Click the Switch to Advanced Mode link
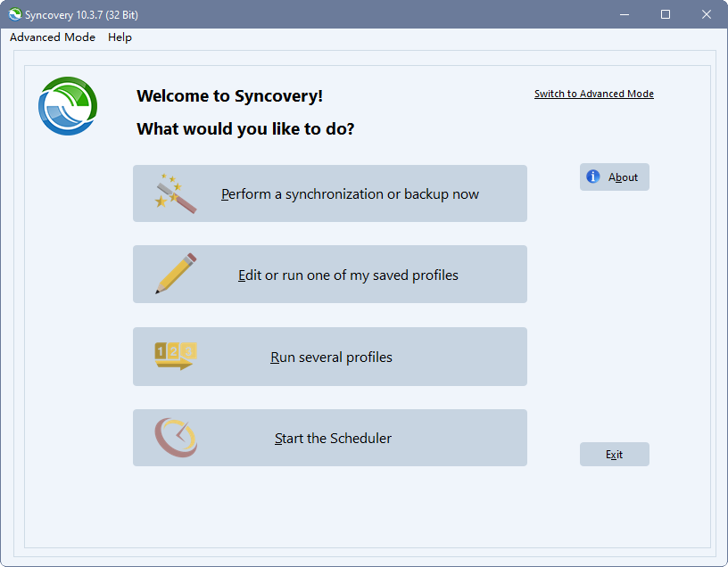This screenshot has width=728, height=567. click(x=593, y=94)
